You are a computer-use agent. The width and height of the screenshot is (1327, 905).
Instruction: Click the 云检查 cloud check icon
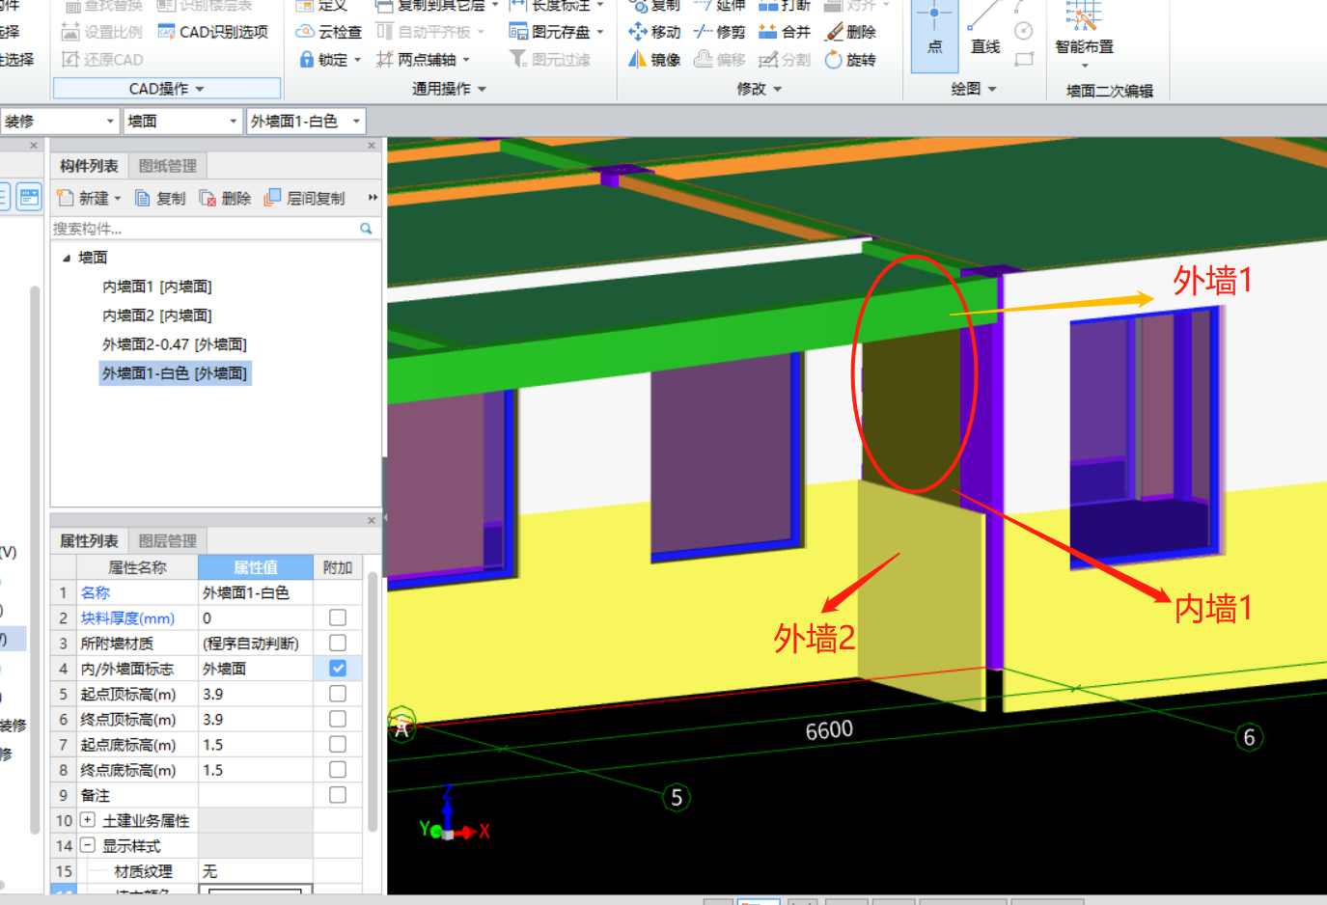[x=305, y=32]
